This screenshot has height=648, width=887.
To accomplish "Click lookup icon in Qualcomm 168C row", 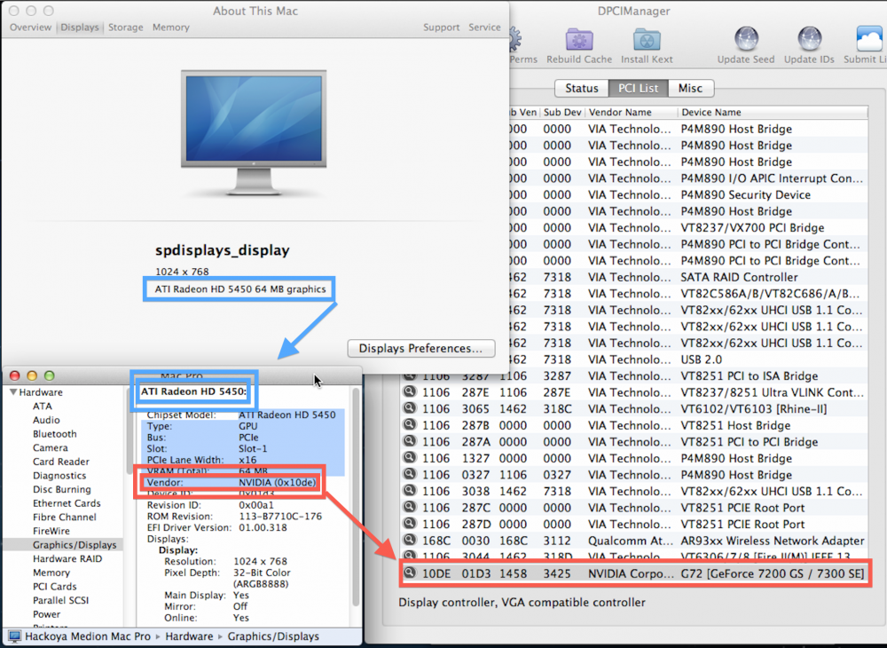I will coord(410,540).
